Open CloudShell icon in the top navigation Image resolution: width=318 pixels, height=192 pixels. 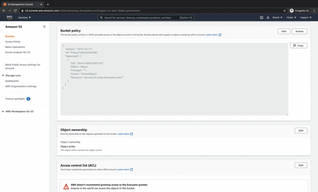pos(262,17)
